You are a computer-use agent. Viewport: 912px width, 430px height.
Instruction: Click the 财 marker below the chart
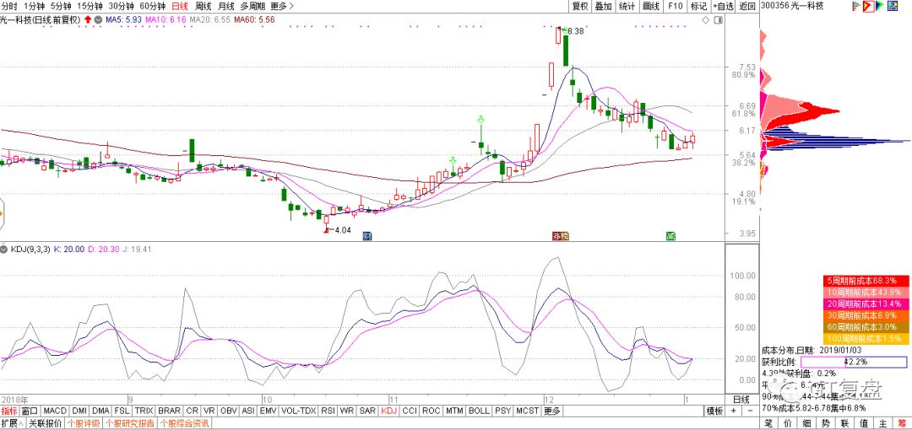[x=367, y=235]
